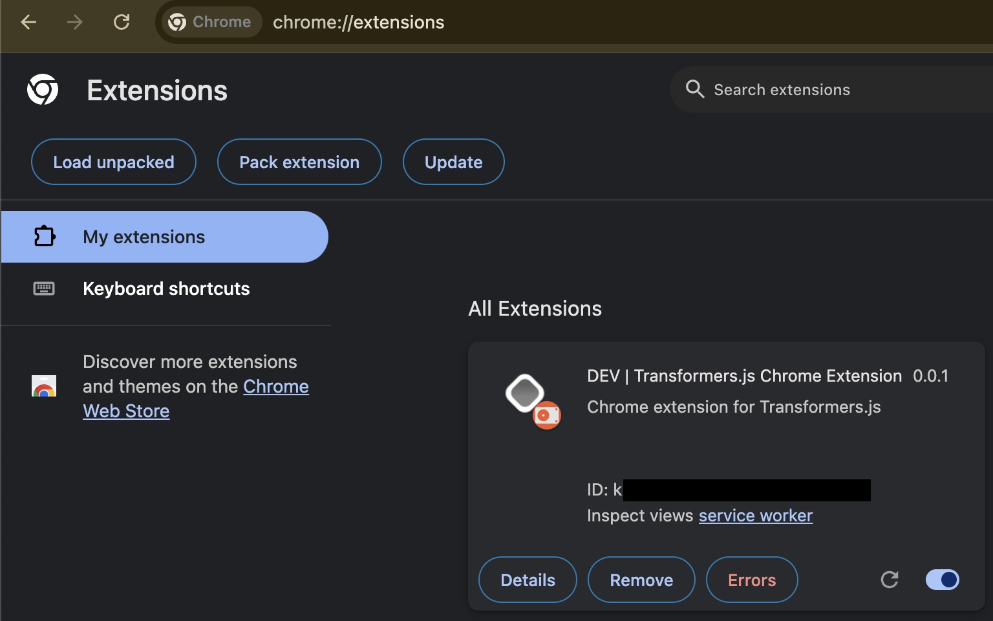This screenshot has width=993, height=621.
Task: Open My extensions section
Action: tap(165, 237)
